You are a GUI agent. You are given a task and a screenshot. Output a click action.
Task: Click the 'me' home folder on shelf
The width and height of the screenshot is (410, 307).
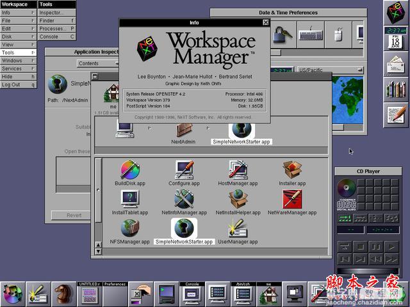pyautogui.click(x=113, y=93)
